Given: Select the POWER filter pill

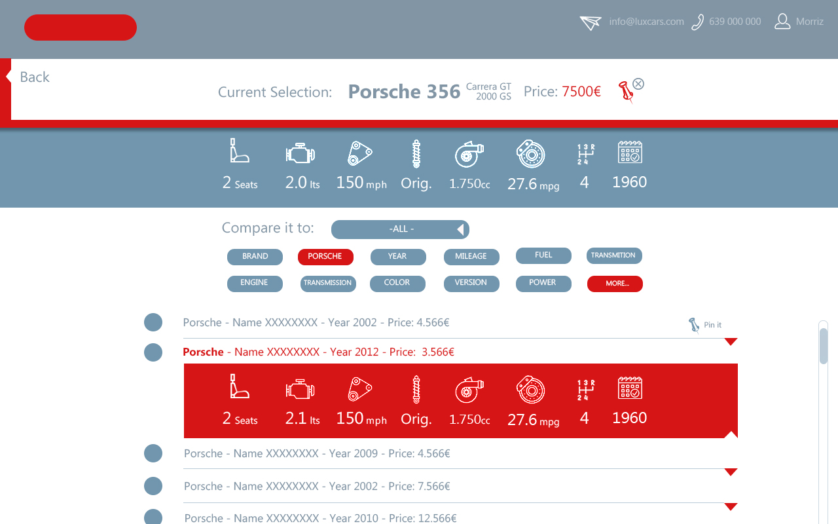Looking at the screenshot, I should pos(543,284).
